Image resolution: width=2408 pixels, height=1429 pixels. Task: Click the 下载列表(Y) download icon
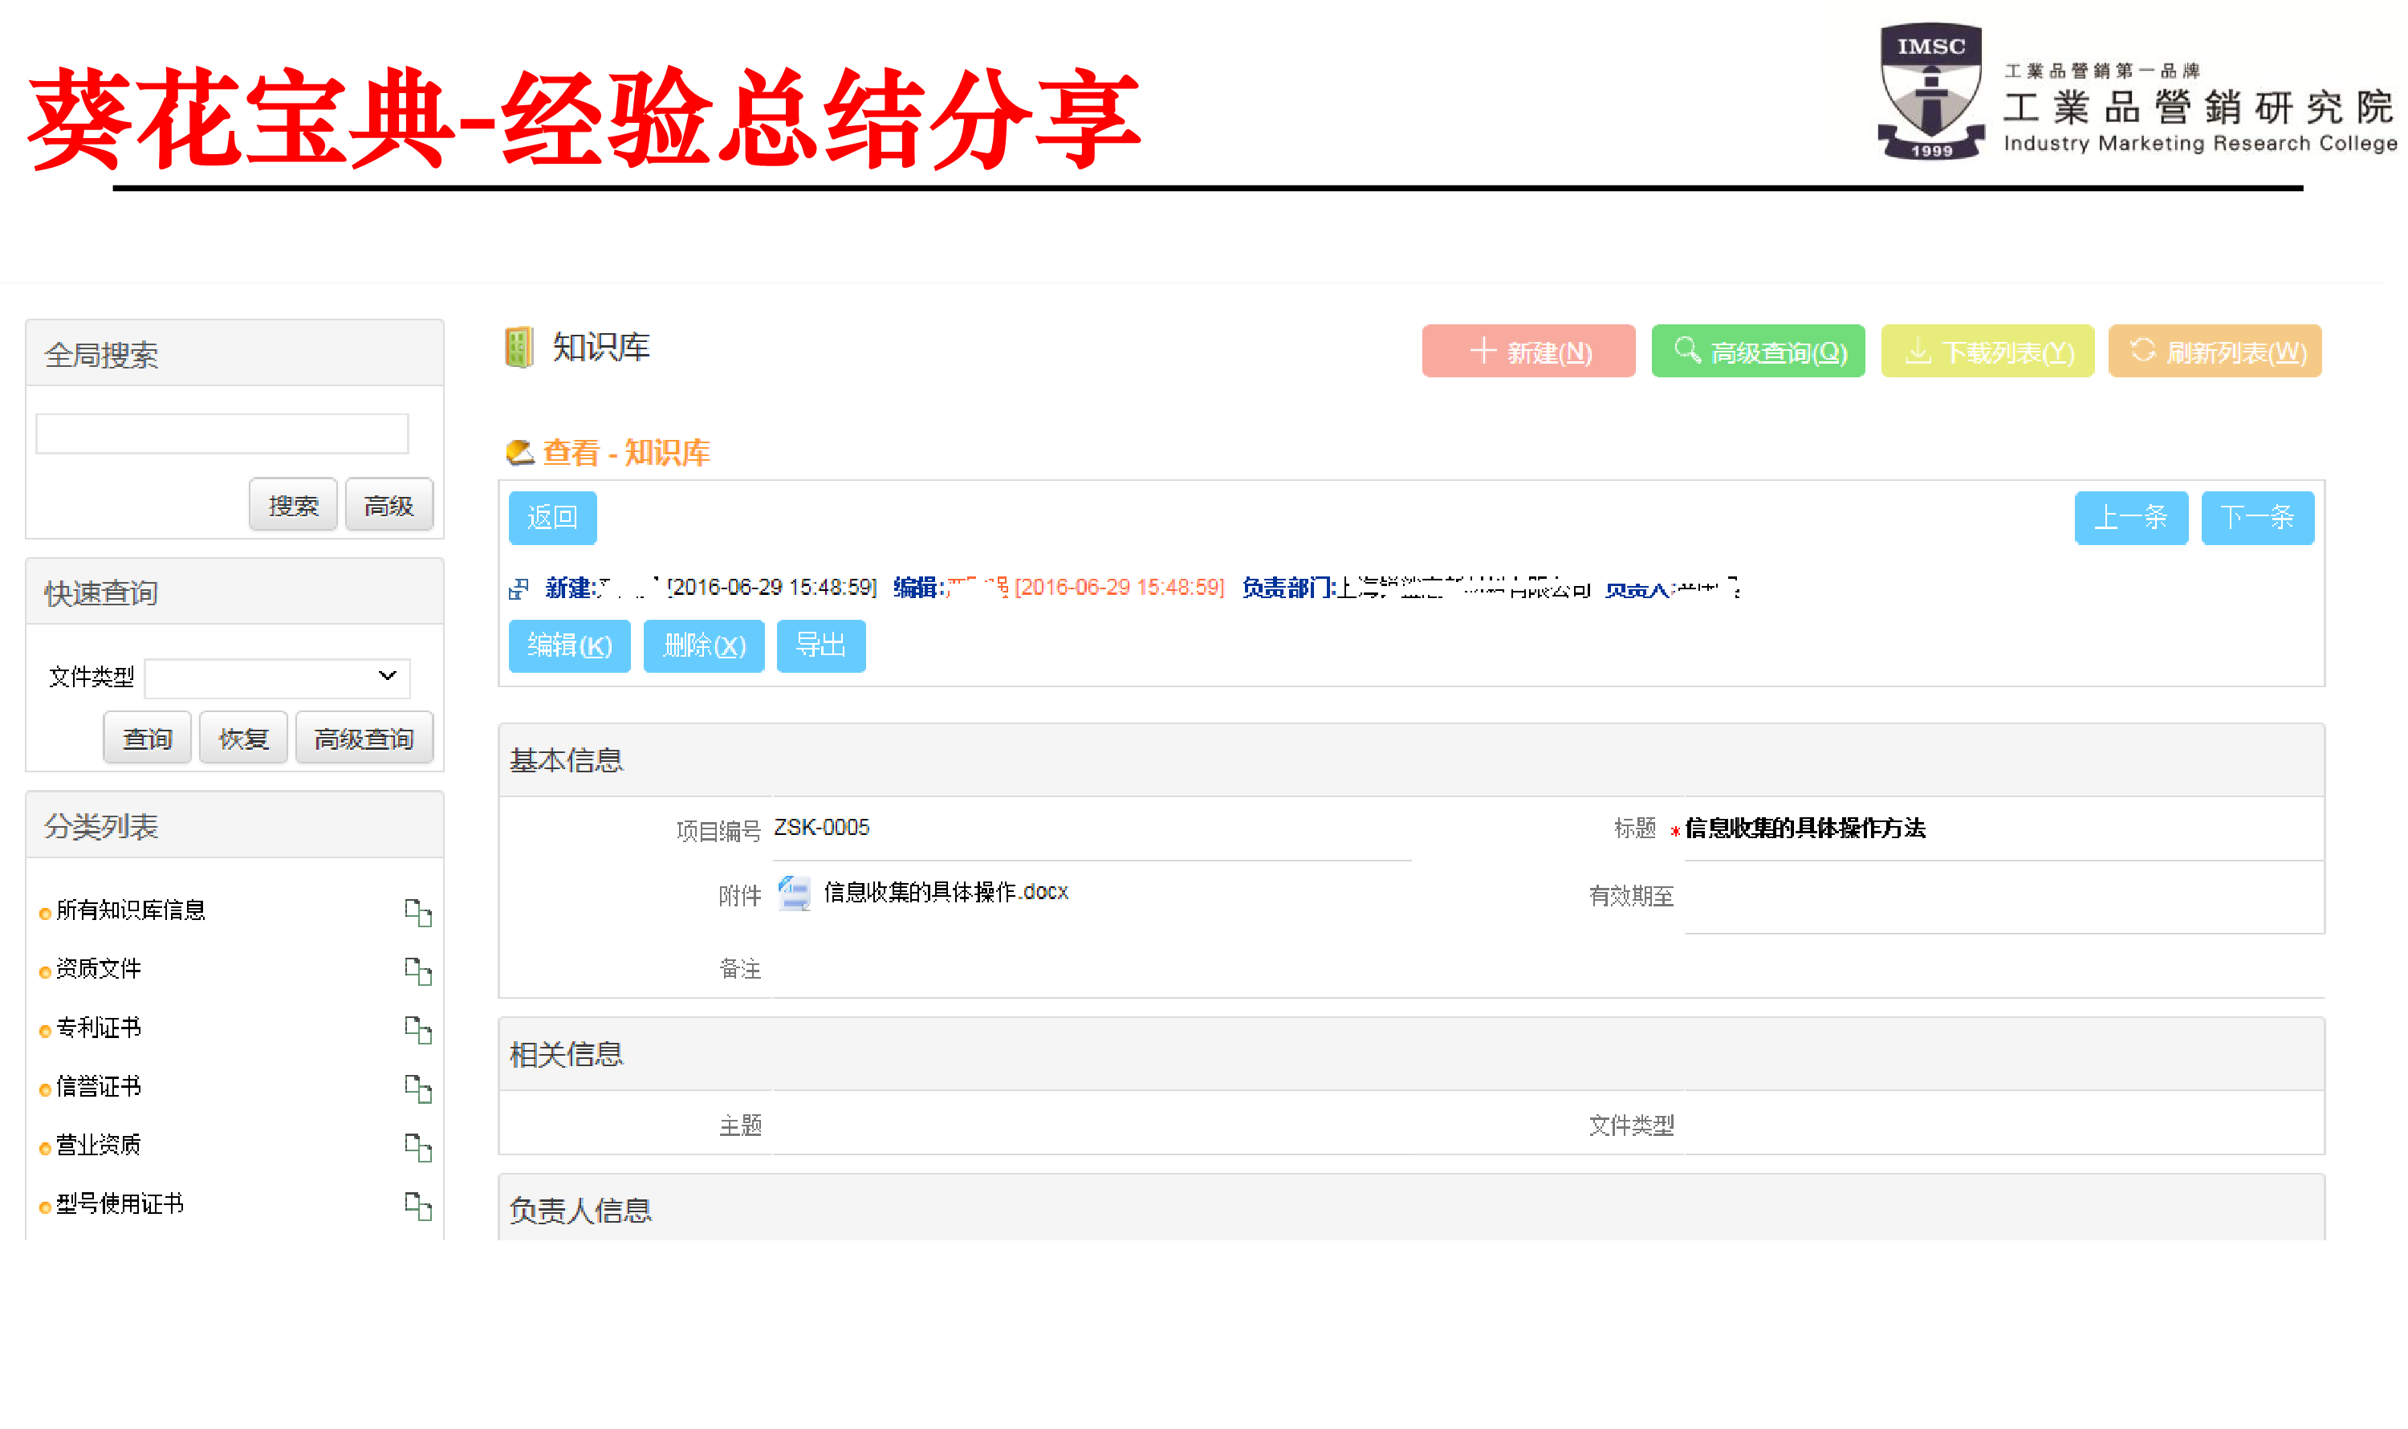[x=1919, y=351]
